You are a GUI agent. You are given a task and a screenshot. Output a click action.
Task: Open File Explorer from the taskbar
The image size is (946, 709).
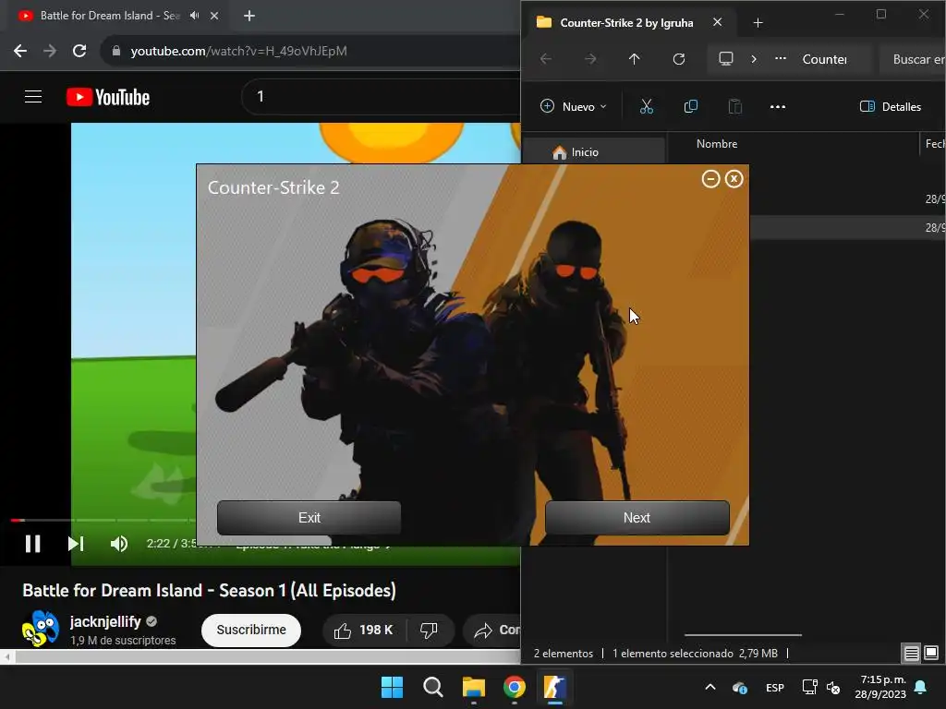pyautogui.click(x=474, y=687)
